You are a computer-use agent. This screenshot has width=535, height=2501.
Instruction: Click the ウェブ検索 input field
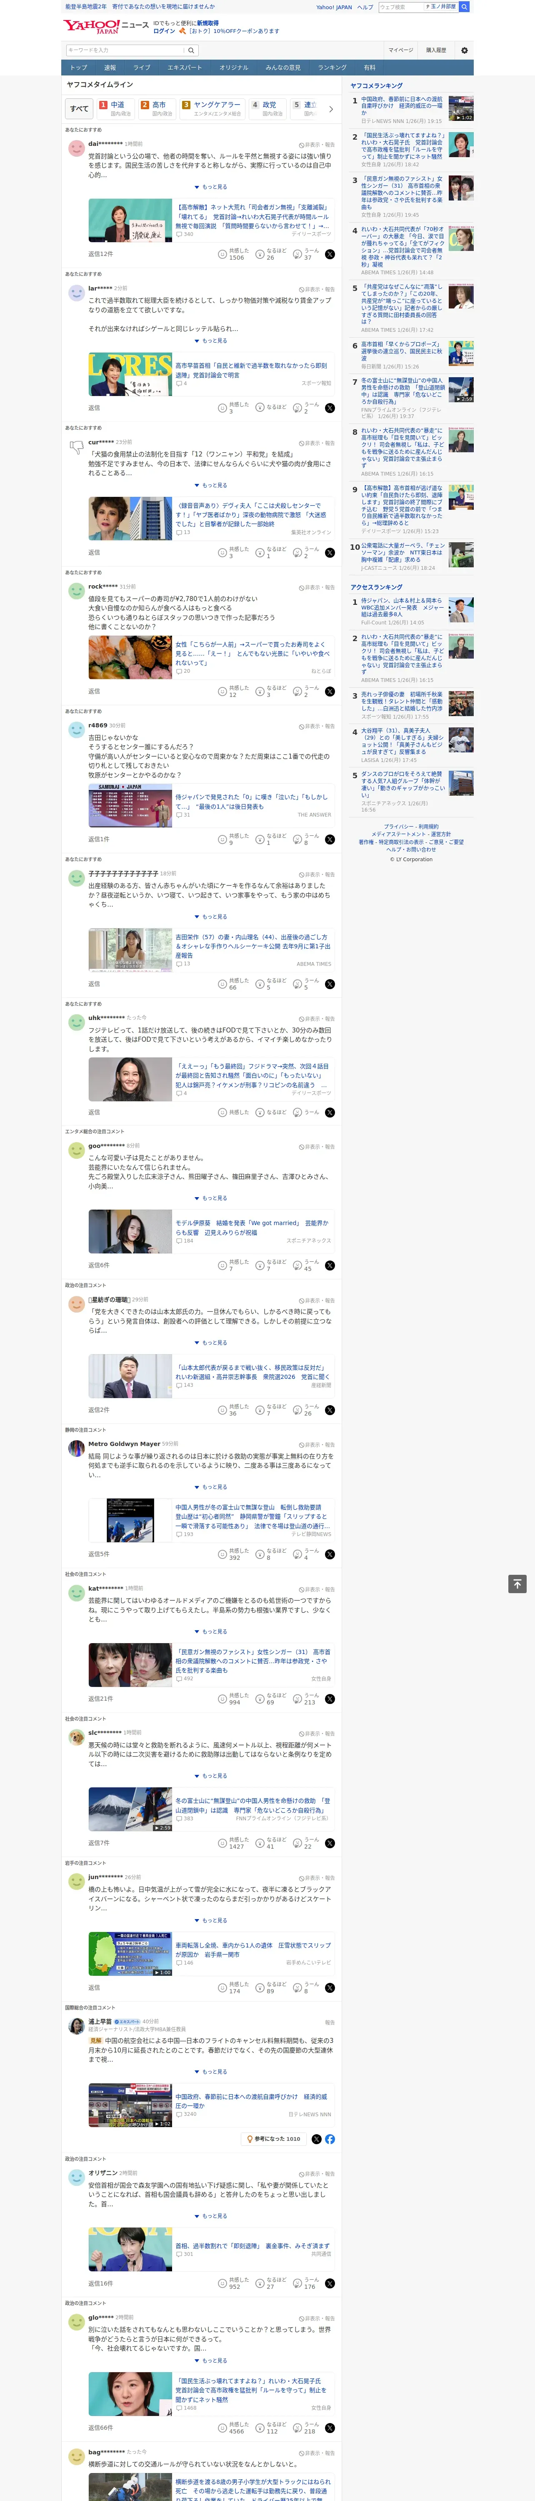(x=400, y=7)
